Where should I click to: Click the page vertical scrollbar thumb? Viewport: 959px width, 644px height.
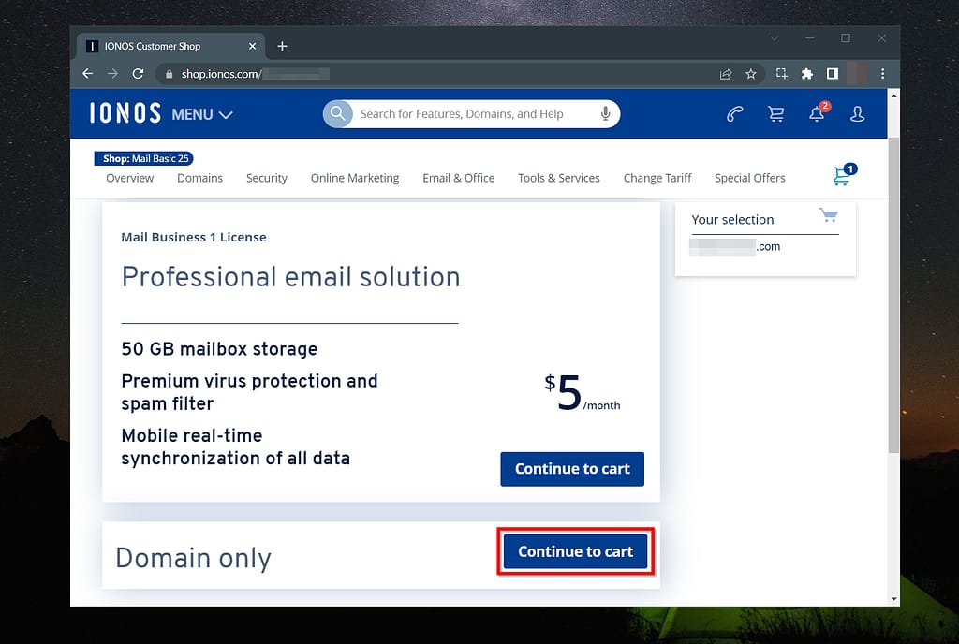[893, 295]
